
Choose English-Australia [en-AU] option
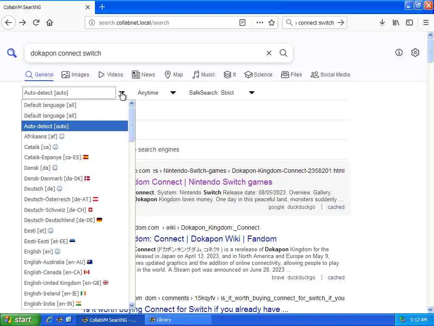pos(75,262)
